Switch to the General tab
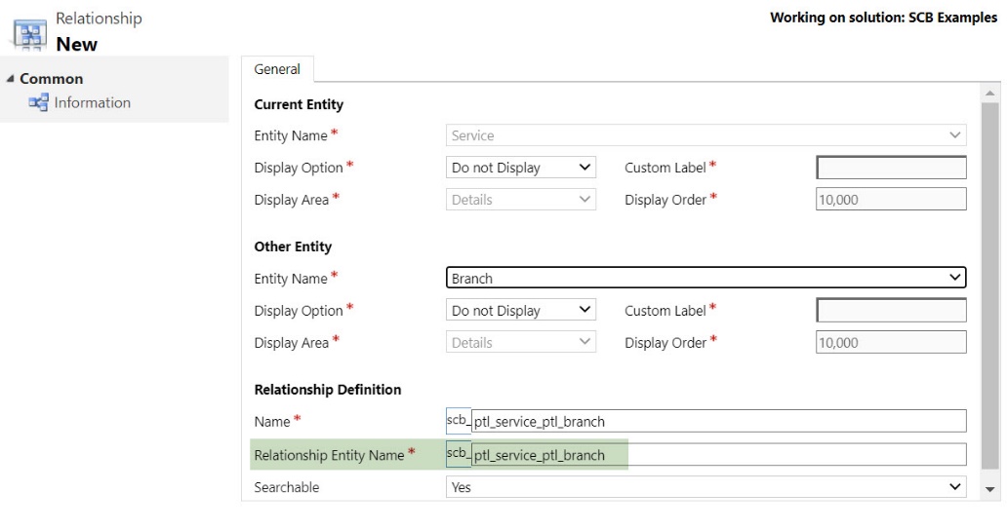Screen dimensions: 1007x530 (277, 69)
